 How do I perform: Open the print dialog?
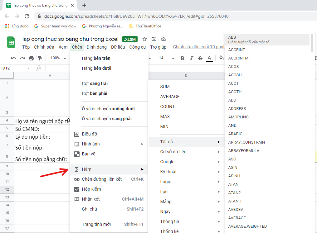(31, 58)
